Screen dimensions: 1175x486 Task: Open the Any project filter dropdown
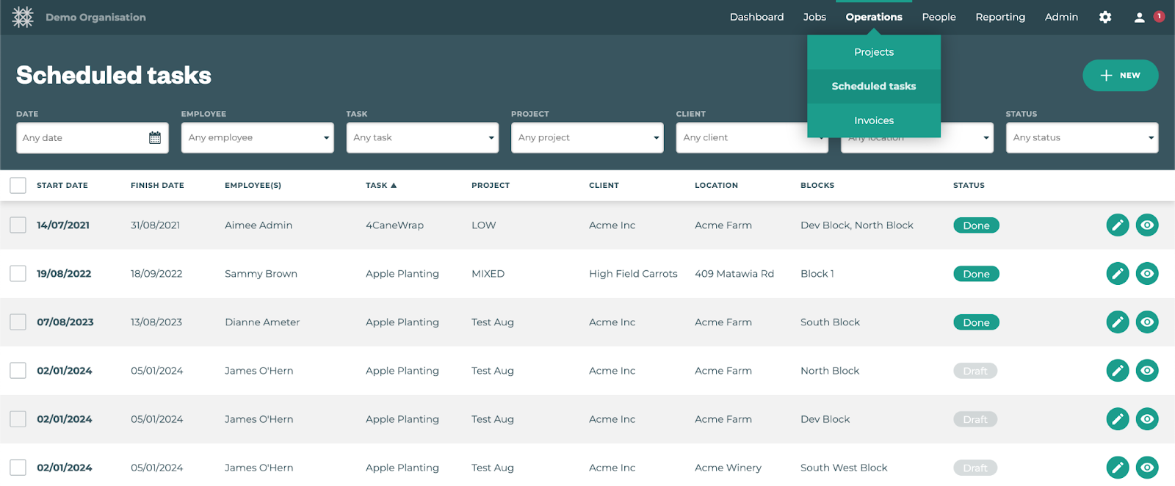point(587,138)
